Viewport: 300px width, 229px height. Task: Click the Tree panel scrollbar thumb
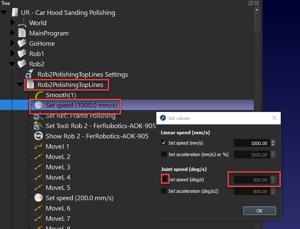[x=257, y=23]
